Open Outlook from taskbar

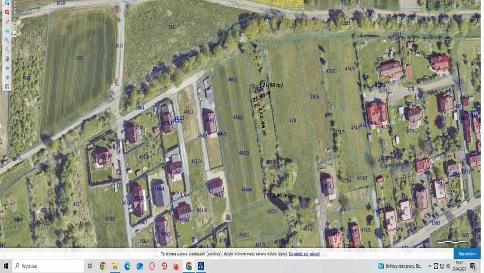[139, 266]
